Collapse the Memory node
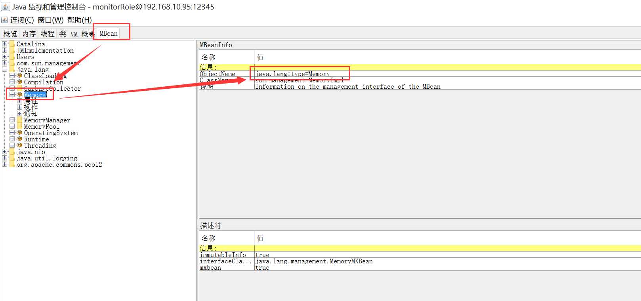The image size is (641, 301). (x=12, y=95)
